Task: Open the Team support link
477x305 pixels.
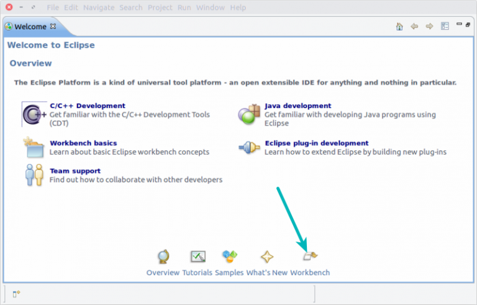Action: 75,171
